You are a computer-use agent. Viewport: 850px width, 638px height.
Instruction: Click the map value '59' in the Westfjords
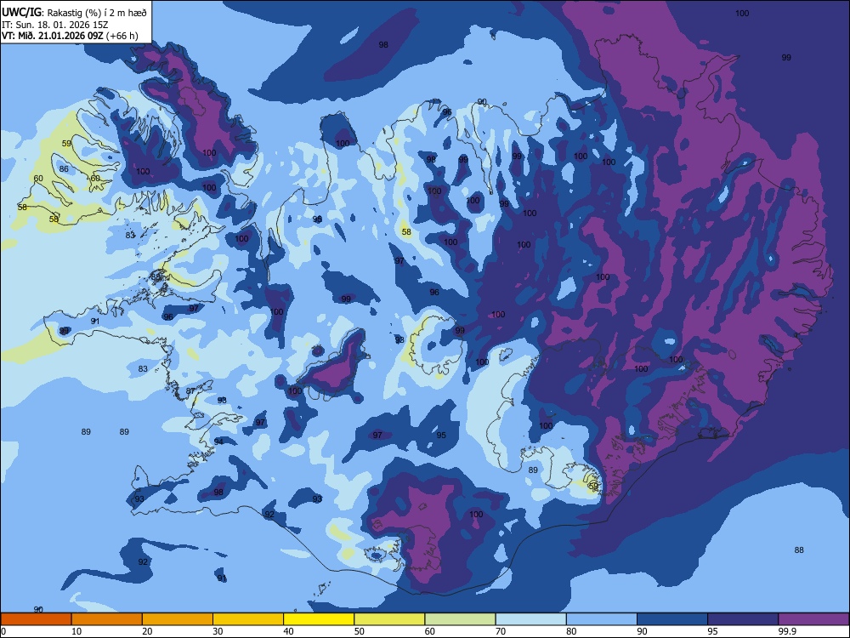tap(66, 143)
